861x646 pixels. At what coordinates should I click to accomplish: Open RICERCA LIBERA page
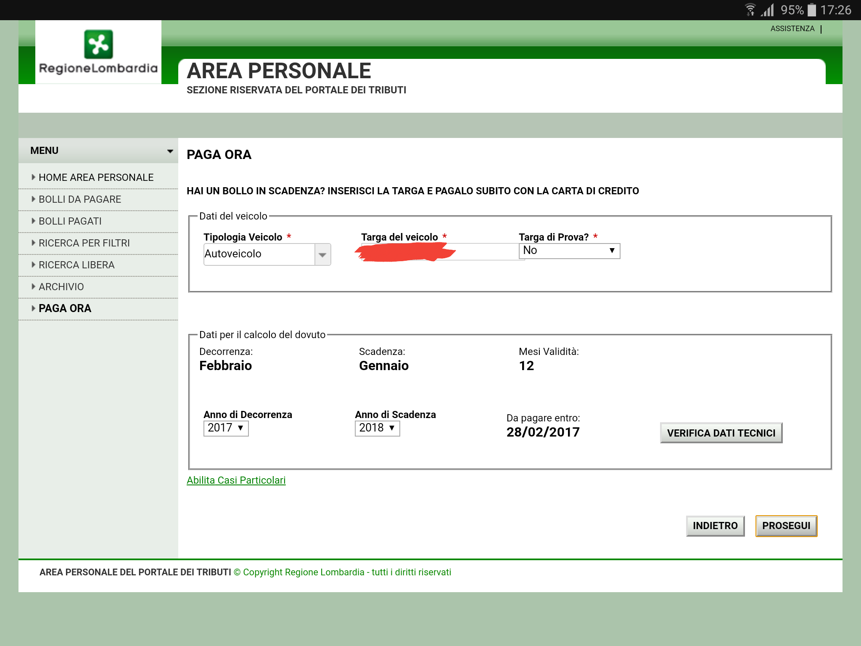click(77, 265)
